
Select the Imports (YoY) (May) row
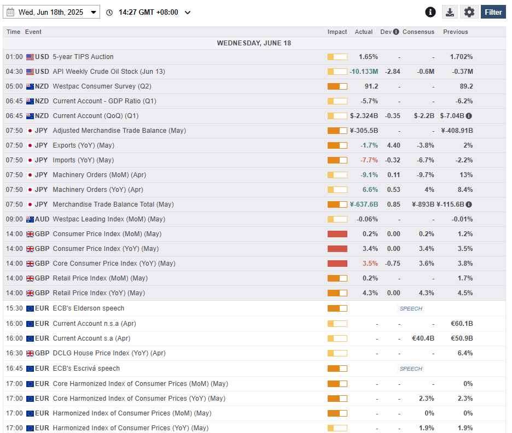tap(254, 160)
